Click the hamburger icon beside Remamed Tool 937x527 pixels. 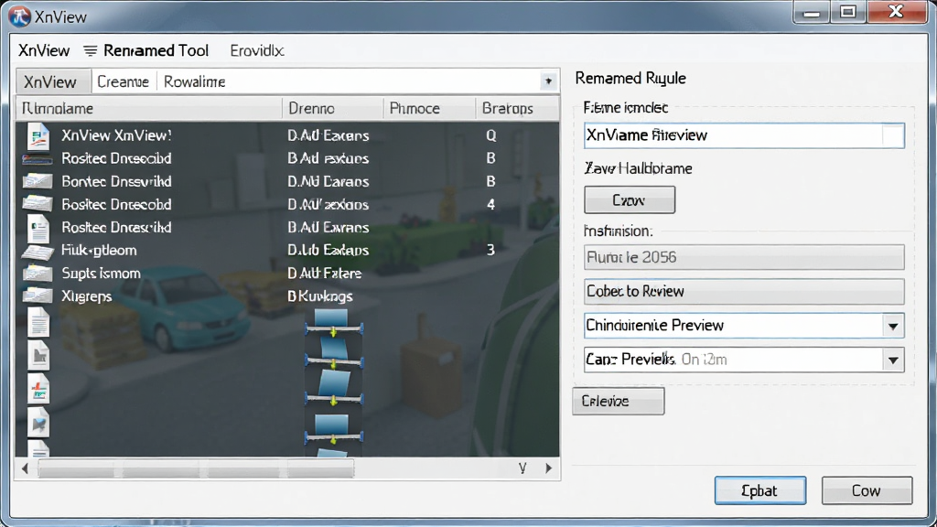(x=91, y=51)
